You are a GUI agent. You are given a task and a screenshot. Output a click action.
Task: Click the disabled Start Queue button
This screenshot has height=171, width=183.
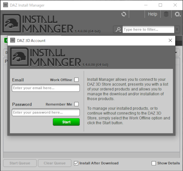[20, 163]
